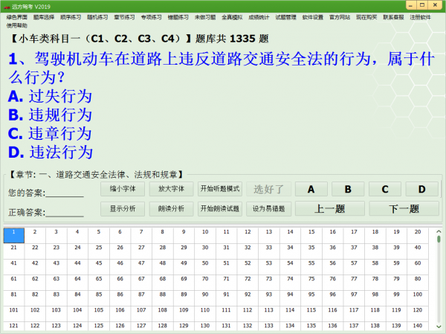Jump to question 47 in grid
Viewport: 446px width, 334px height.
(x=141, y=266)
